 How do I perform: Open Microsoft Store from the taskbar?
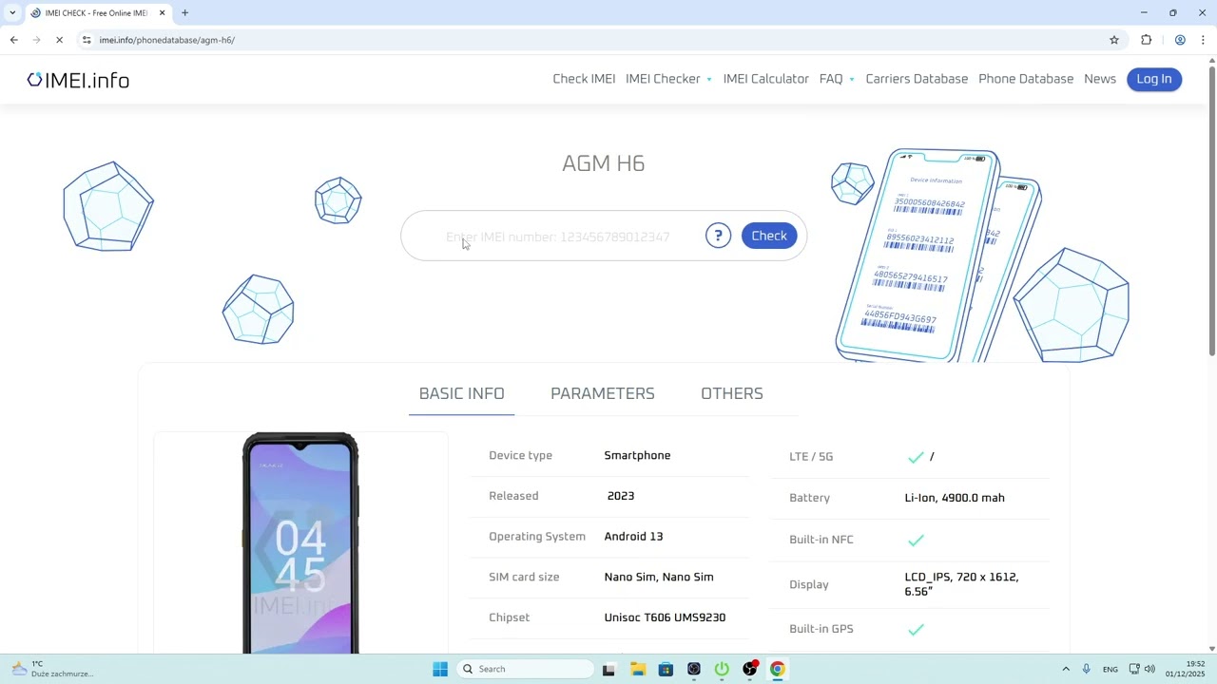pos(666,669)
